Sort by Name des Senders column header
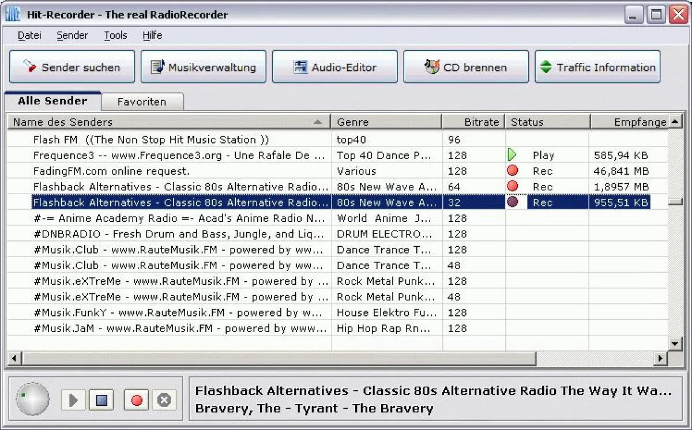This screenshot has width=692, height=430. click(167, 122)
